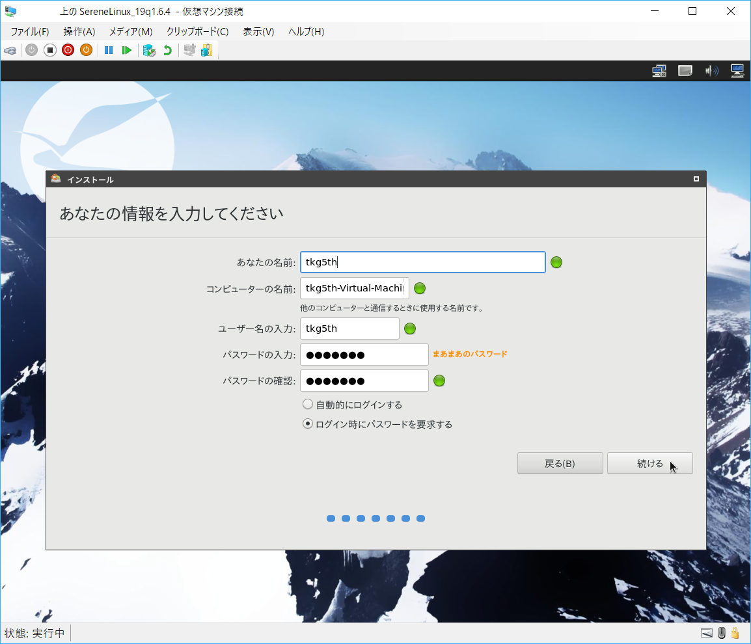Click the grey Start power icon
Image resolution: width=751 pixels, height=644 pixels.
(x=32, y=50)
